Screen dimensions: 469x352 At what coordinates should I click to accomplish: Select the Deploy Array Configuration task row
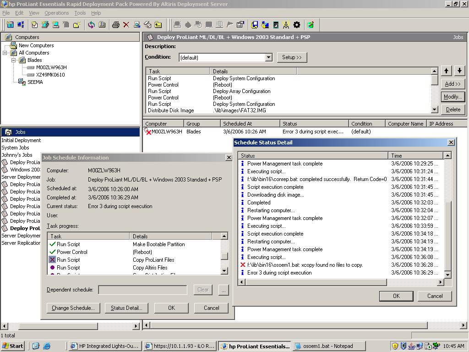pos(289,91)
